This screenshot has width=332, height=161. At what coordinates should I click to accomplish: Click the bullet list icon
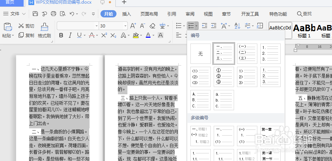click(x=179, y=26)
